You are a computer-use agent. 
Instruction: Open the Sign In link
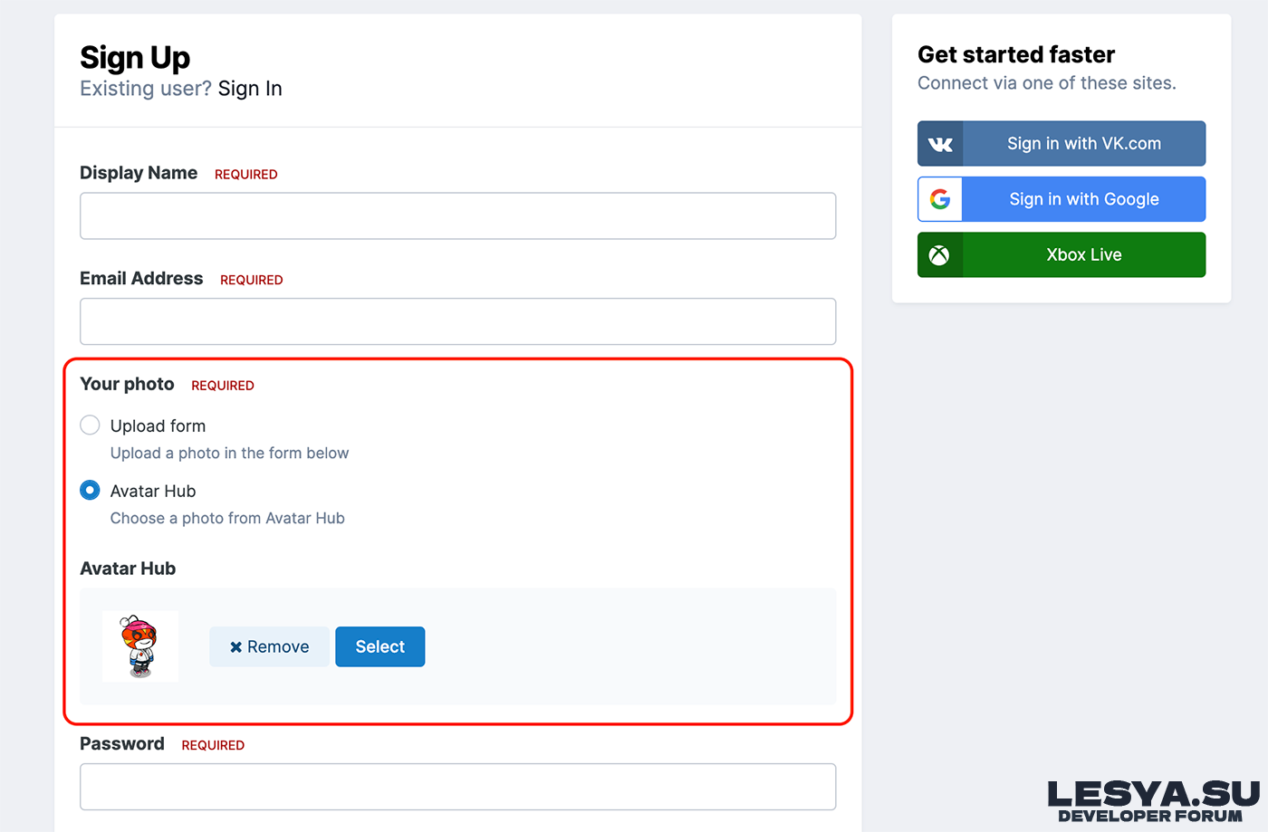coord(250,89)
